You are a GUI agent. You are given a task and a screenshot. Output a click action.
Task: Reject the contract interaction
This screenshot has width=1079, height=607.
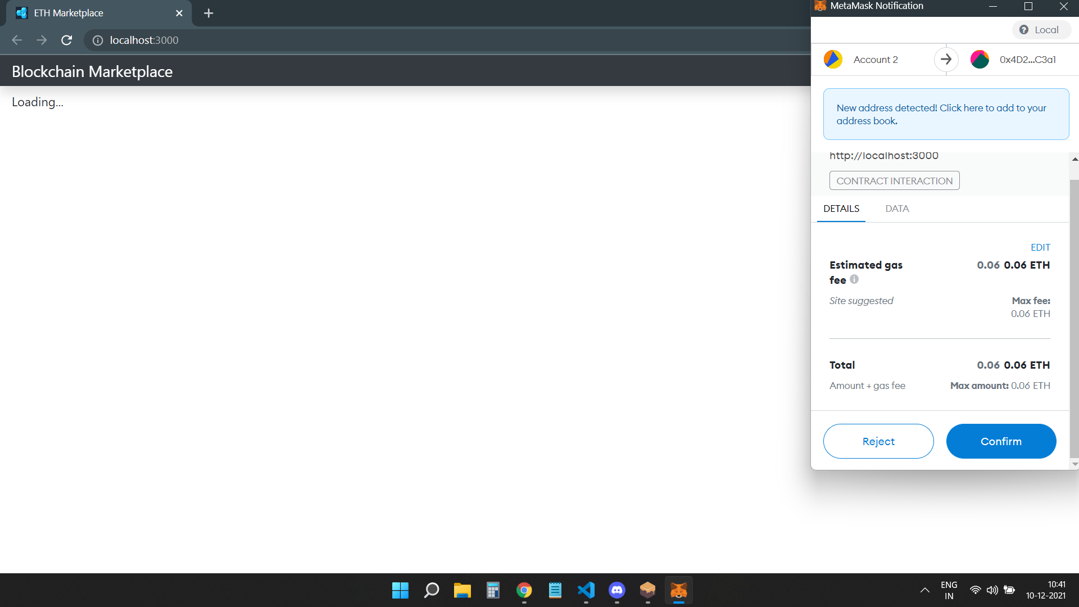[x=878, y=441]
